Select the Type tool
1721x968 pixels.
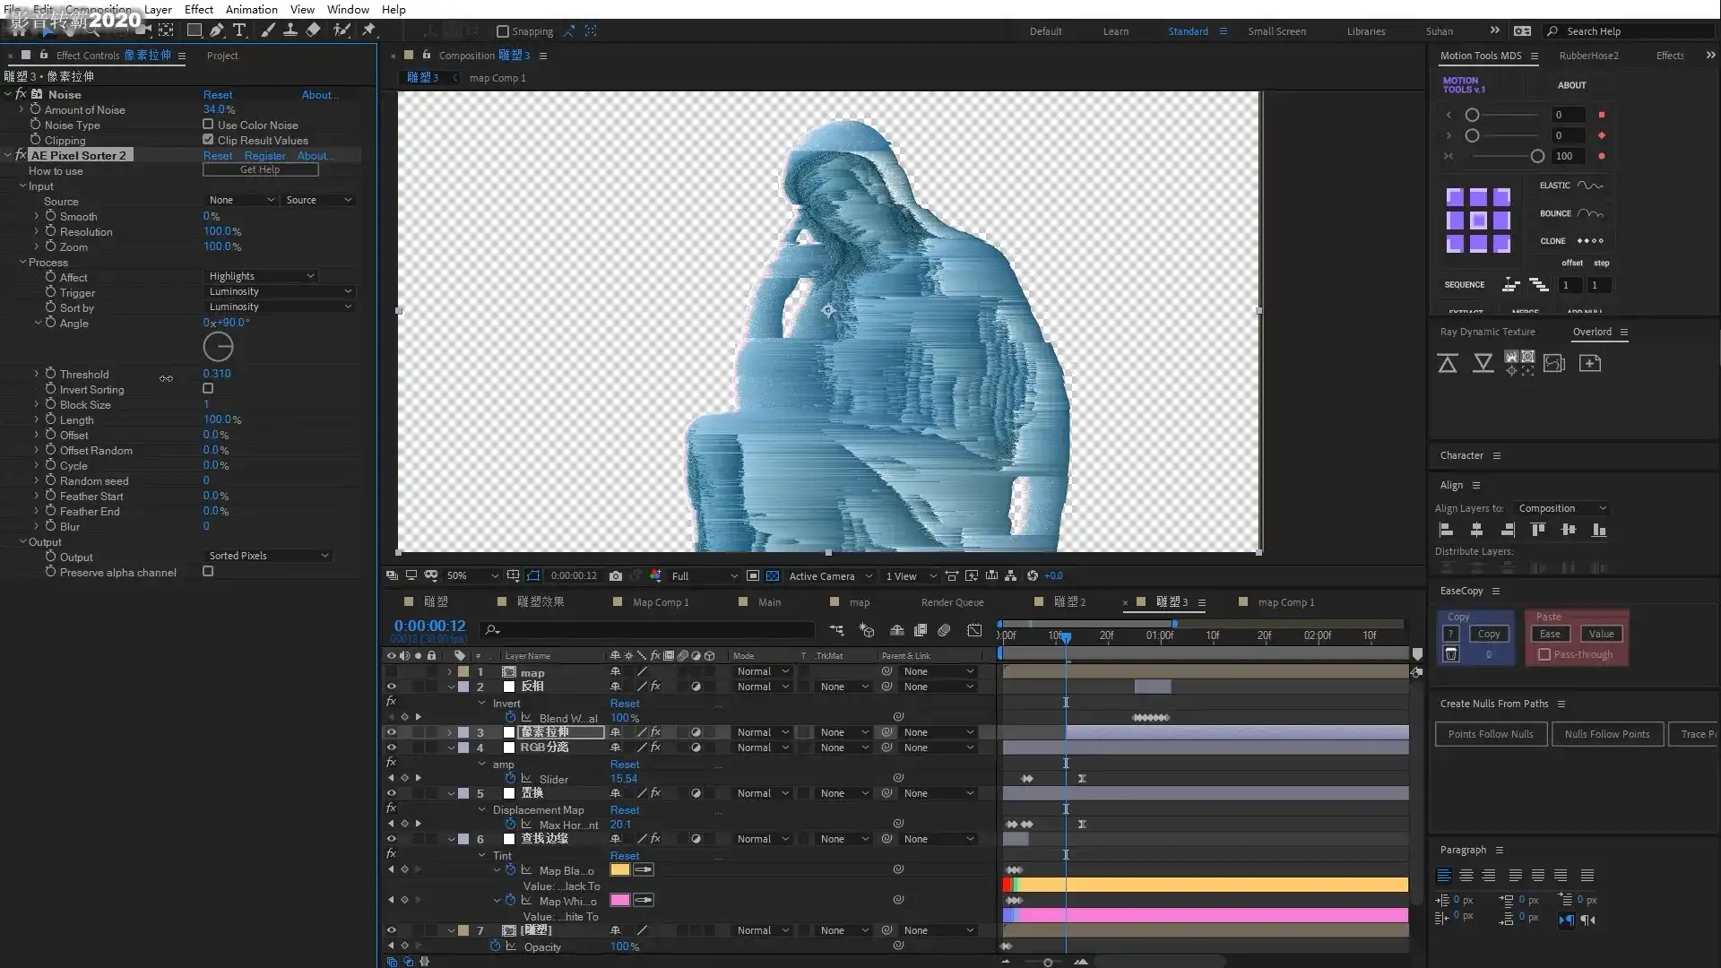(239, 30)
